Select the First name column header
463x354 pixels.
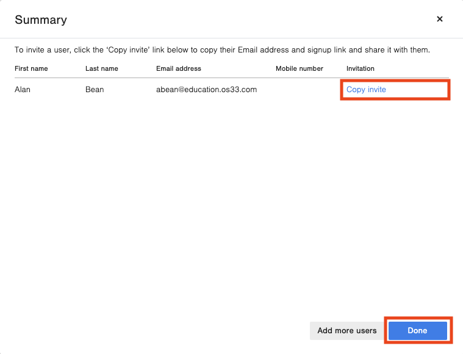(x=31, y=68)
